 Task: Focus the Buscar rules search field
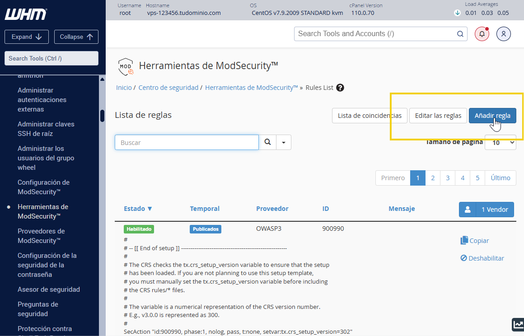(x=187, y=142)
